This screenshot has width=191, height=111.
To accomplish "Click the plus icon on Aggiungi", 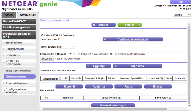I will [88, 66].
